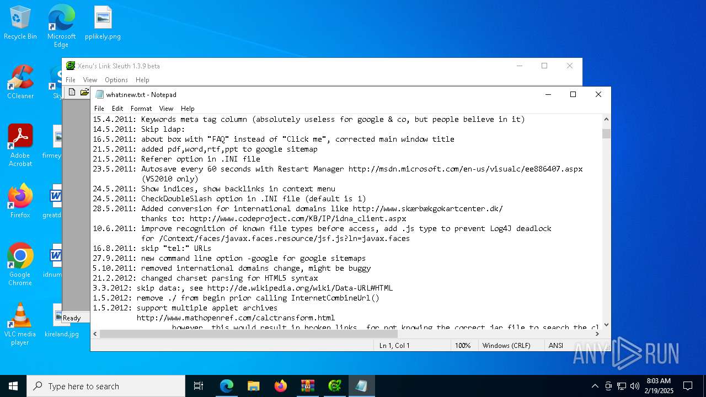Select the Word document icon starting with idnum
This screenshot has width=706, height=397.
[x=54, y=261]
